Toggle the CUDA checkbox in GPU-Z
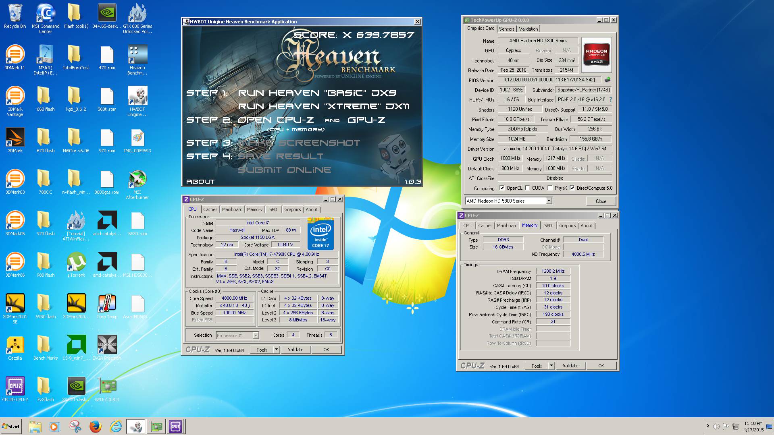This screenshot has height=435, width=774. (527, 188)
